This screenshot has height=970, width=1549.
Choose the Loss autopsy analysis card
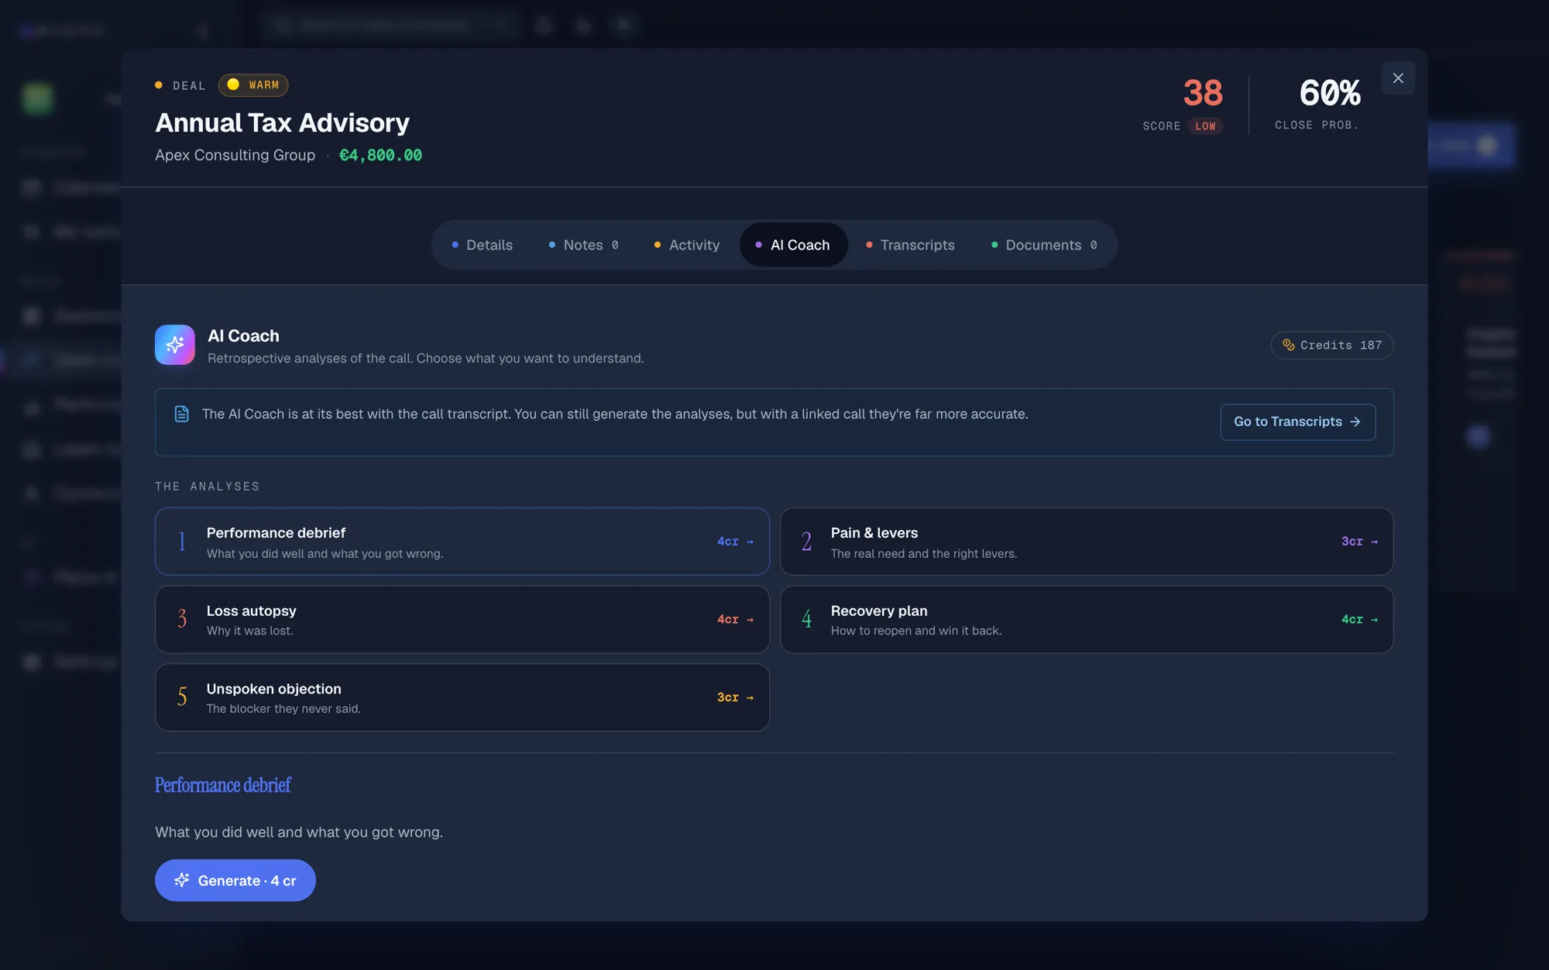click(462, 619)
